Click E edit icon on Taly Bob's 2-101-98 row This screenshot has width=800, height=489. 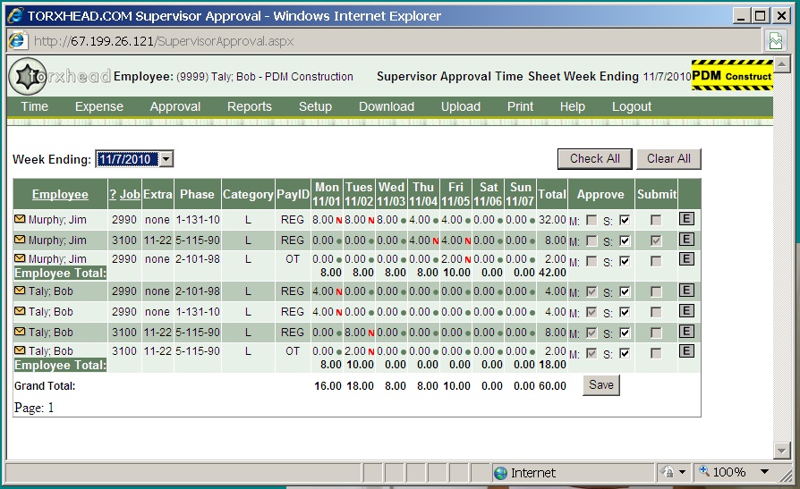click(x=687, y=291)
